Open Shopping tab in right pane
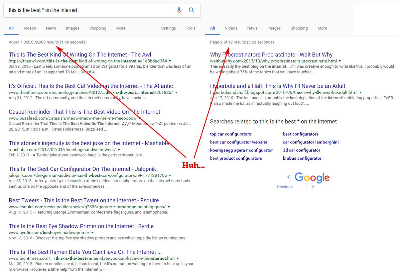Viewport: 399px width, 276px height. click(x=299, y=28)
